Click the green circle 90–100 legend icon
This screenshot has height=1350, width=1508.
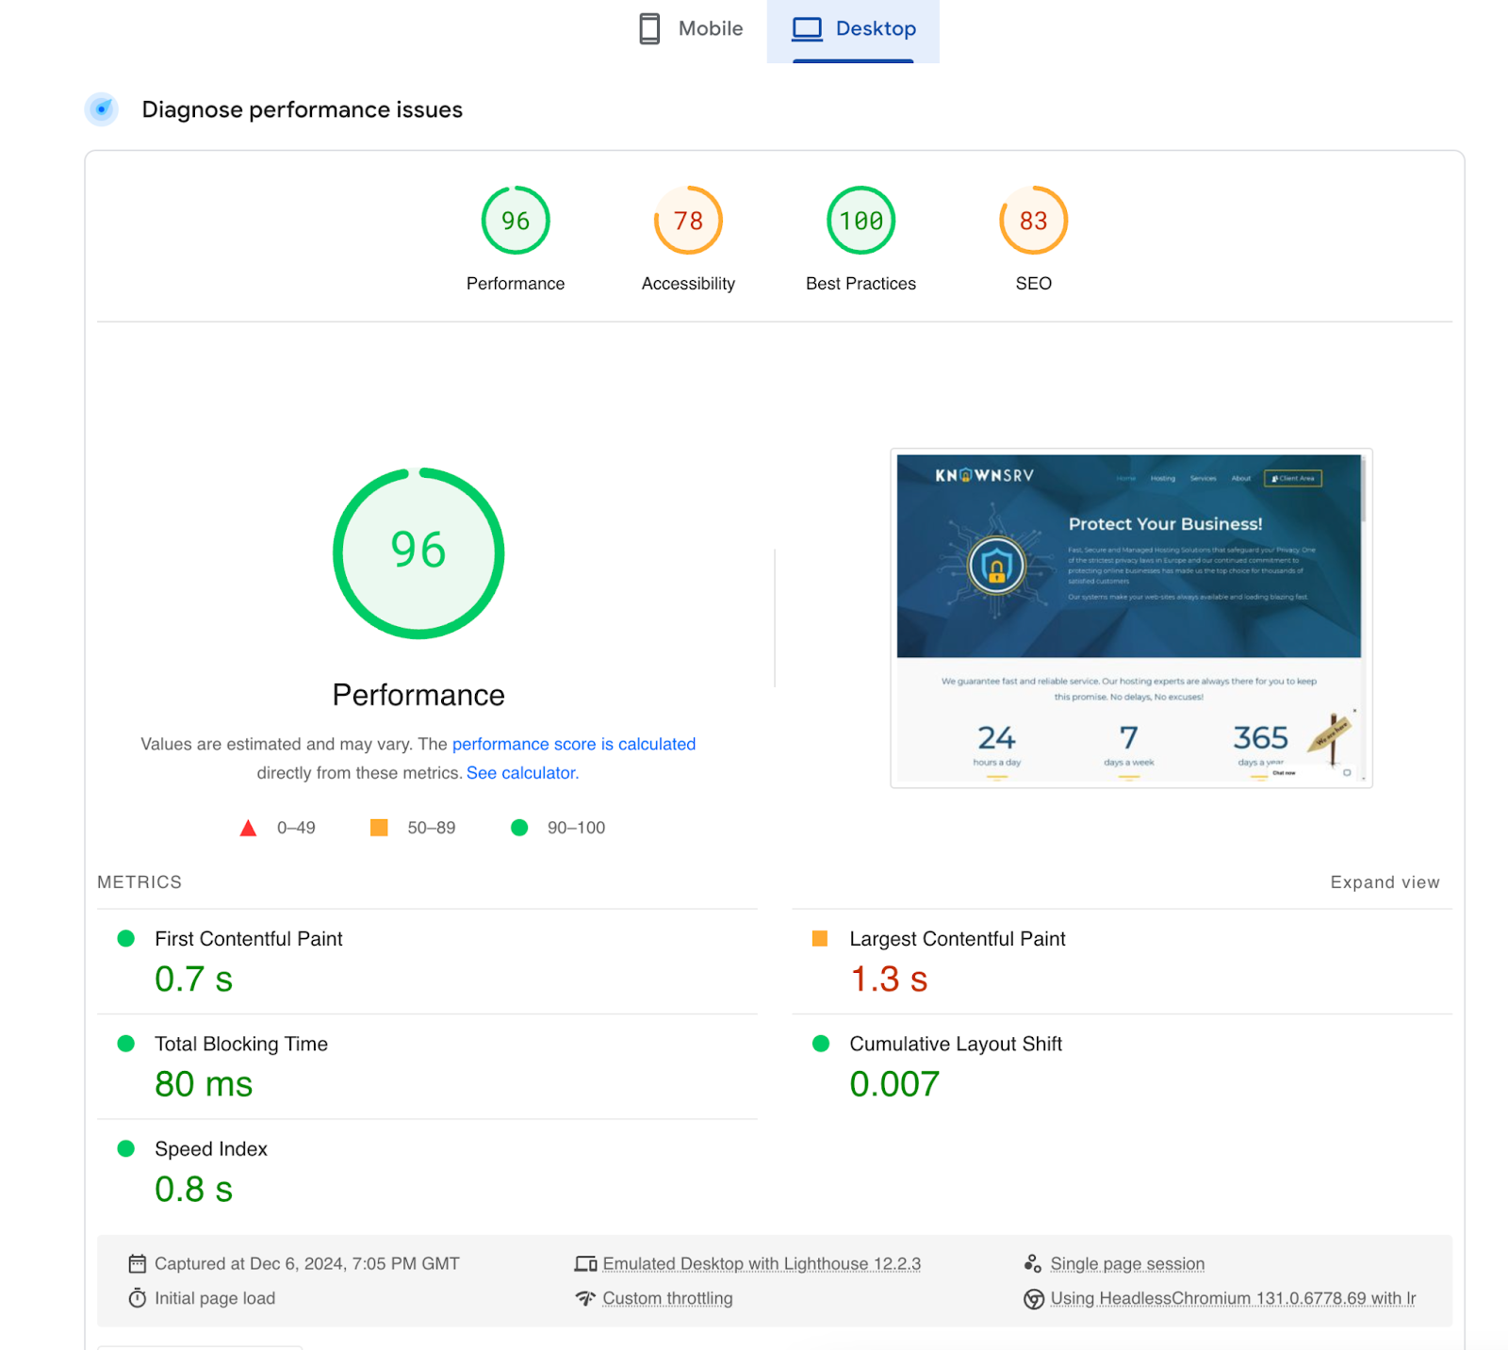coord(519,828)
